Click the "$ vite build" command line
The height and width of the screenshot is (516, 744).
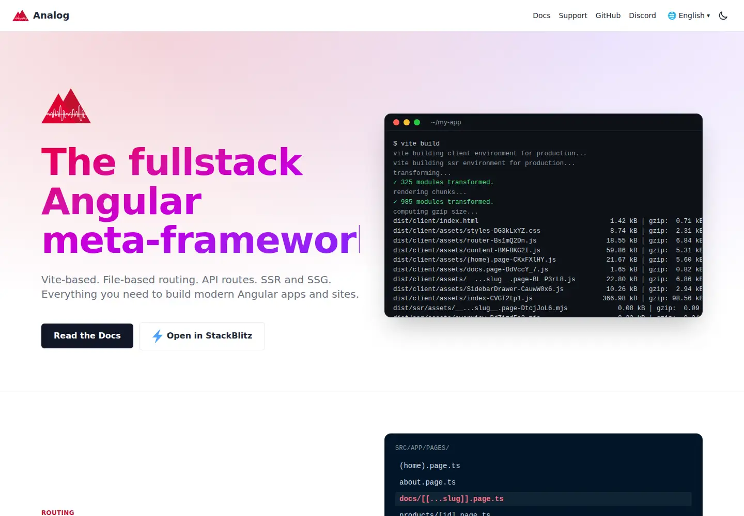coord(416,143)
